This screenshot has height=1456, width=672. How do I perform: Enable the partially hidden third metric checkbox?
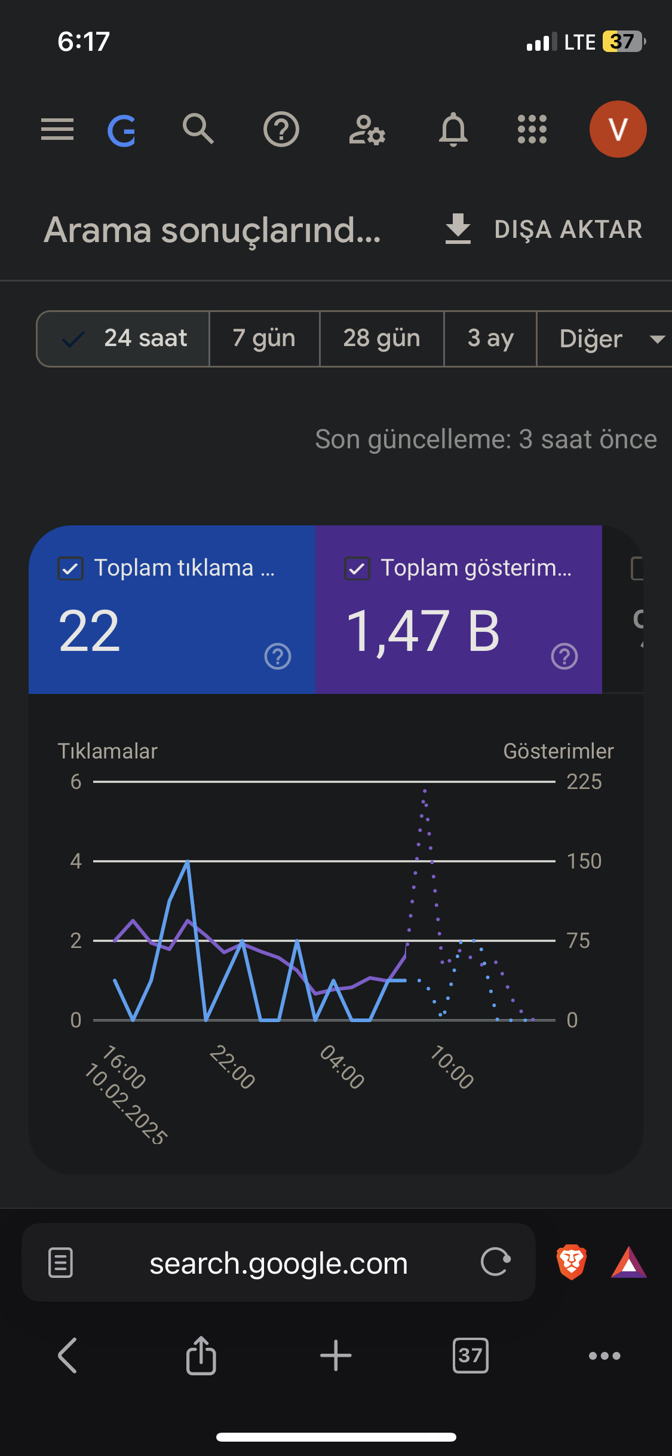coord(637,568)
